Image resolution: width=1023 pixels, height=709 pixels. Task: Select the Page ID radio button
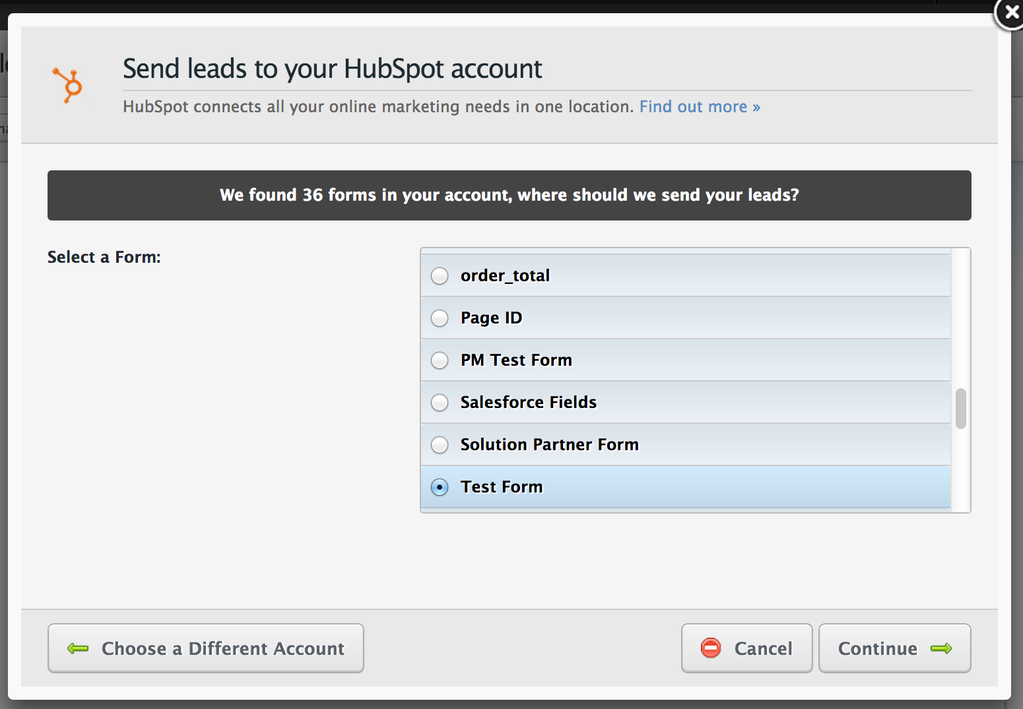[x=440, y=318]
